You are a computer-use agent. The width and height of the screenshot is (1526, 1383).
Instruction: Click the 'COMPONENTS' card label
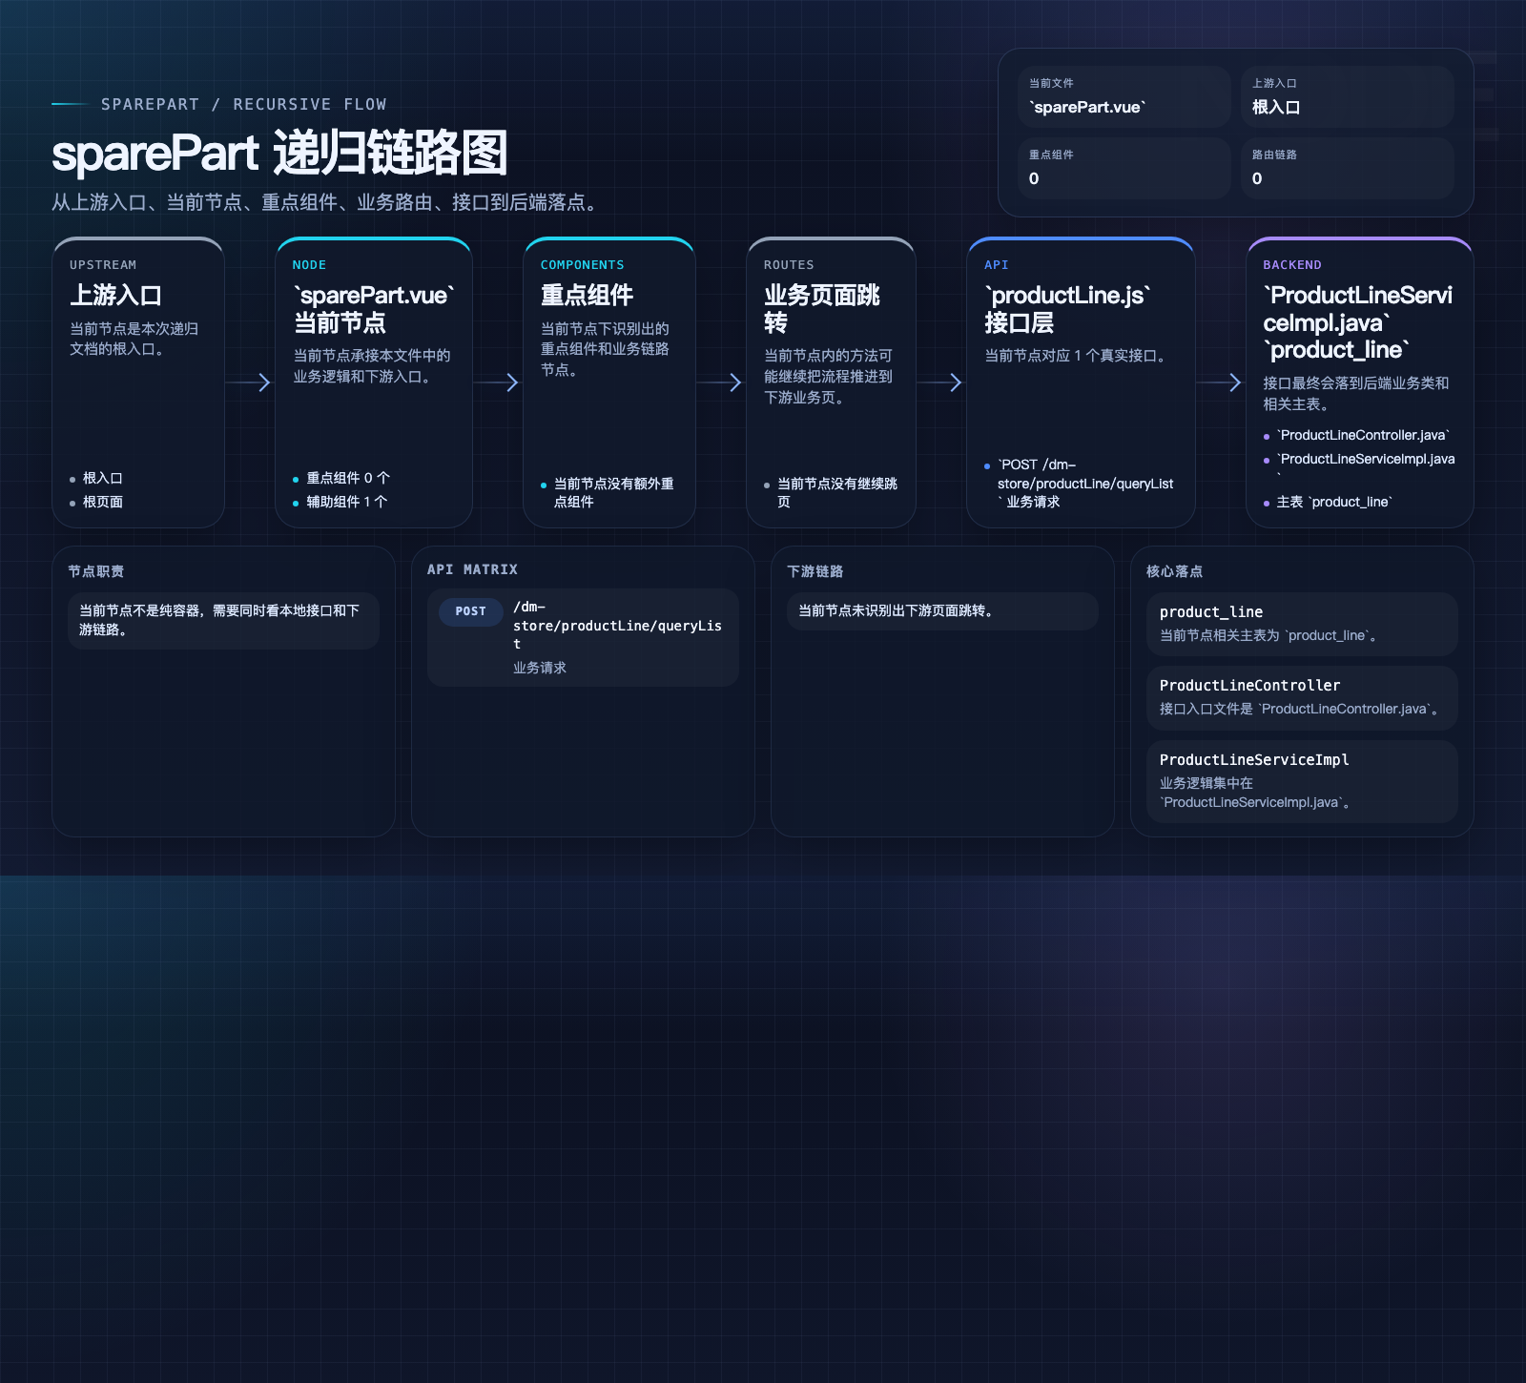(x=582, y=265)
